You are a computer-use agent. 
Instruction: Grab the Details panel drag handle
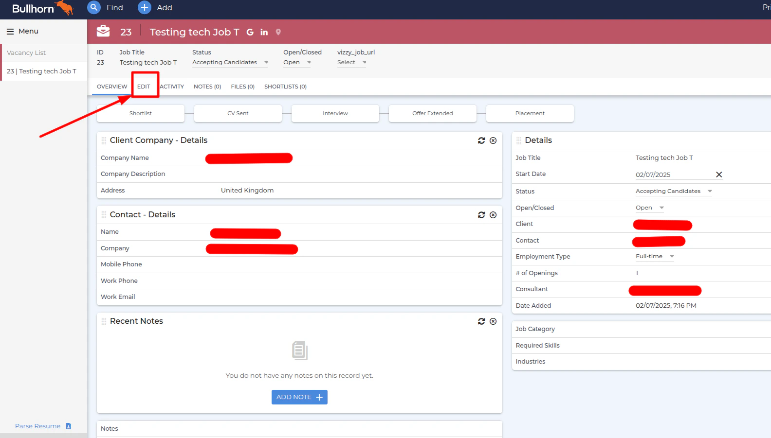pyautogui.click(x=519, y=140)
